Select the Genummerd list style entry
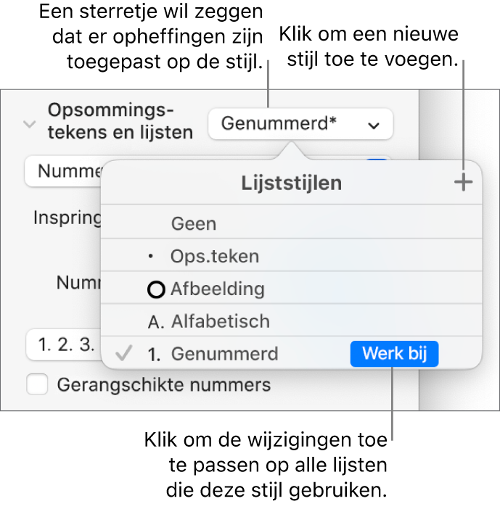Viewport: 500px width, 509px height. (225, 355)
